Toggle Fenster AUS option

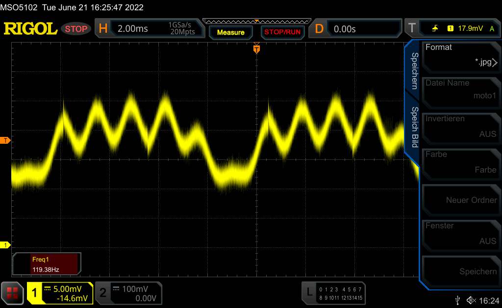(x=461, y=236)
